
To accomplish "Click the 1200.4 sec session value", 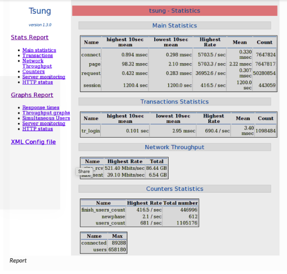I will click(136, 85).
